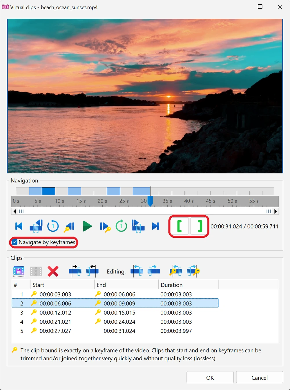
Task: Click the light blue clip segment above 5 s
Action: (x=35, y=191)
